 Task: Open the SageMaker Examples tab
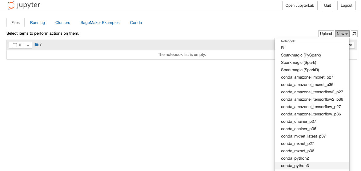point(100,22)
